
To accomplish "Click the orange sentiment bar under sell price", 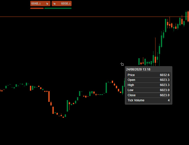I will (x=37, y=8).
